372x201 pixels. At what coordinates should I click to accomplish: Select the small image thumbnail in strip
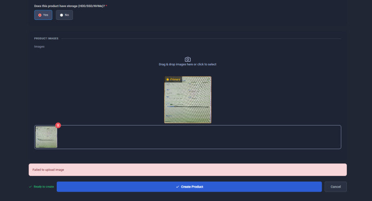[x=46, y=137]
